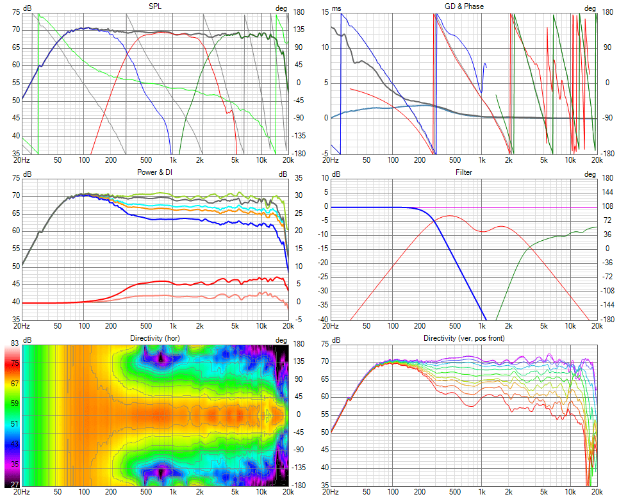Click the "ms" unit label on GD & Phase chart

coord(336,8)
